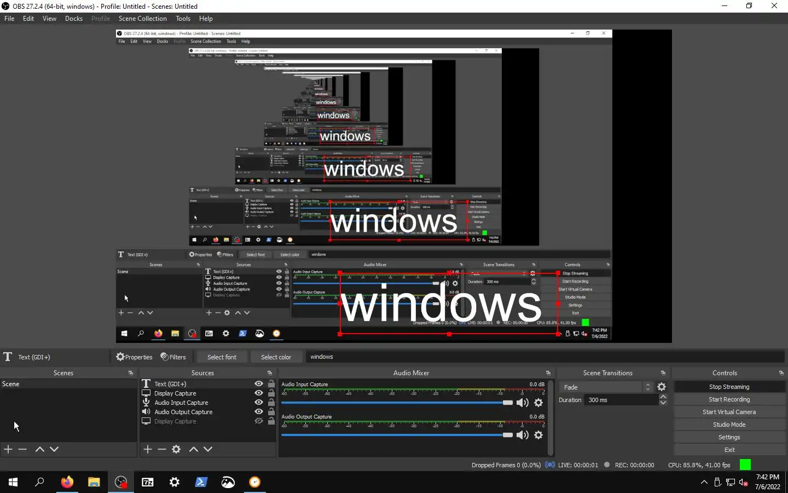Adjust Audio Output Capture volume slider
This screenshot has width=788, height=493.
tap(397, 435)
